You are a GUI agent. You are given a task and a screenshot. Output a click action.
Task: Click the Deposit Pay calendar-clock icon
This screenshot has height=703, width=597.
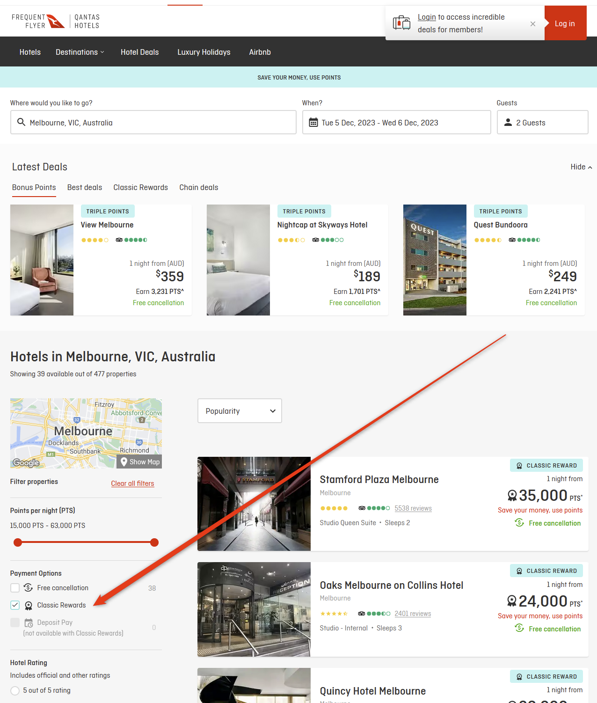click(x=29, y=623)
